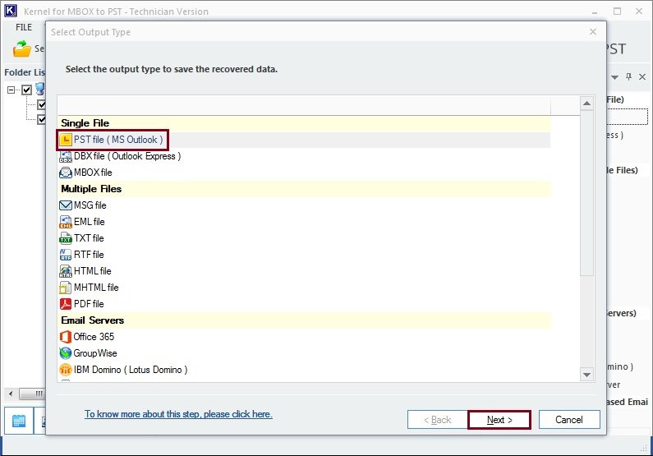Select the IBM Domino icon

pyautogui.click(x=66, y=370)
